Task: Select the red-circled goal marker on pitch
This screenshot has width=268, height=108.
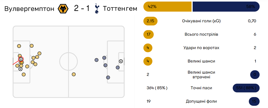Action: tap(21, 59)
